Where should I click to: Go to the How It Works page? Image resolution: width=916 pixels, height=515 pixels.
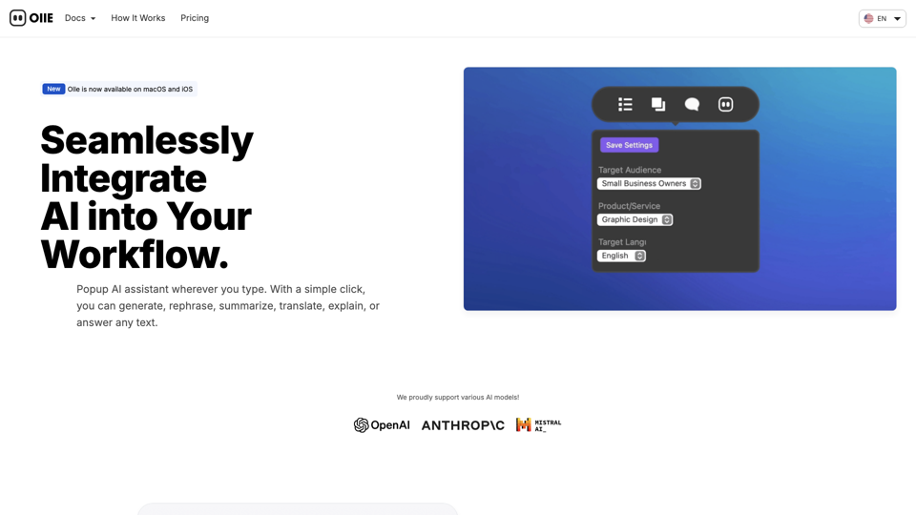pyautogui.click(x=137, y=18)
